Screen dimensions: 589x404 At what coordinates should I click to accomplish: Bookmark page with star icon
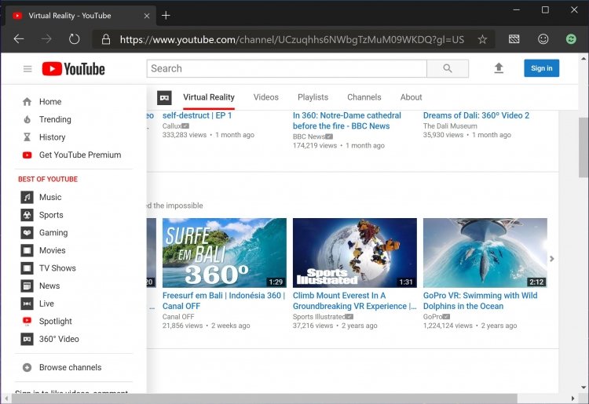pos(482,39)
